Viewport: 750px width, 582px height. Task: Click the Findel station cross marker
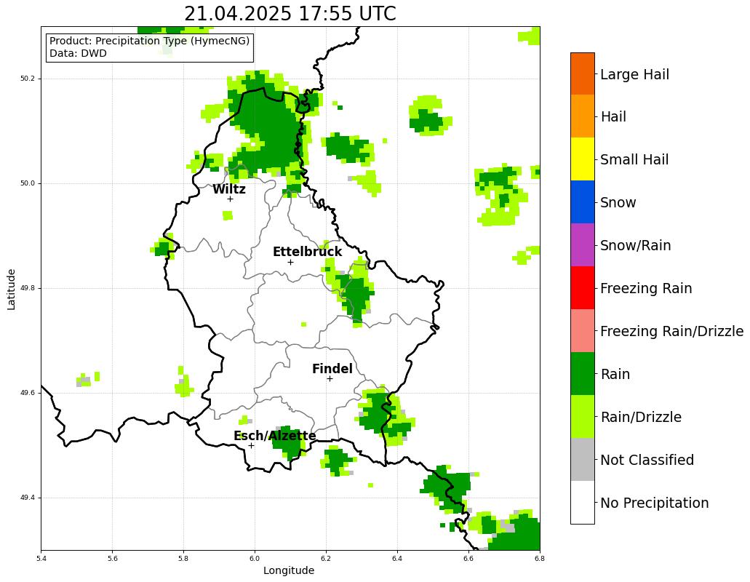[330, 379]
